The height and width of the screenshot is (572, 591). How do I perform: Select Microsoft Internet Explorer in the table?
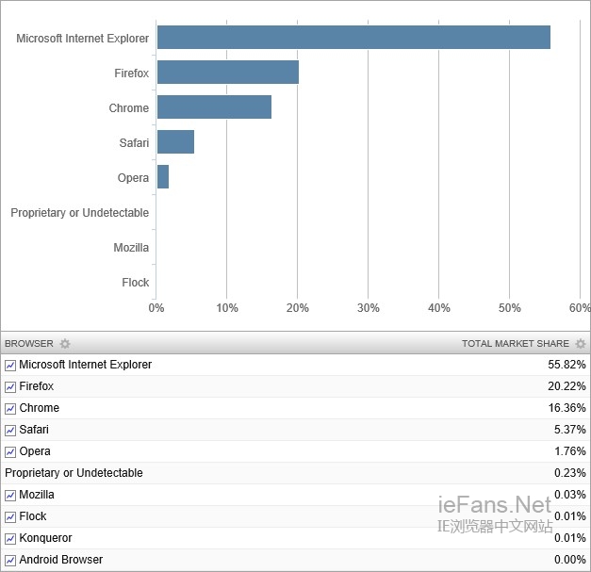(86, 365)
